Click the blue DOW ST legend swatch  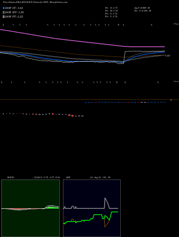[4, 8]
